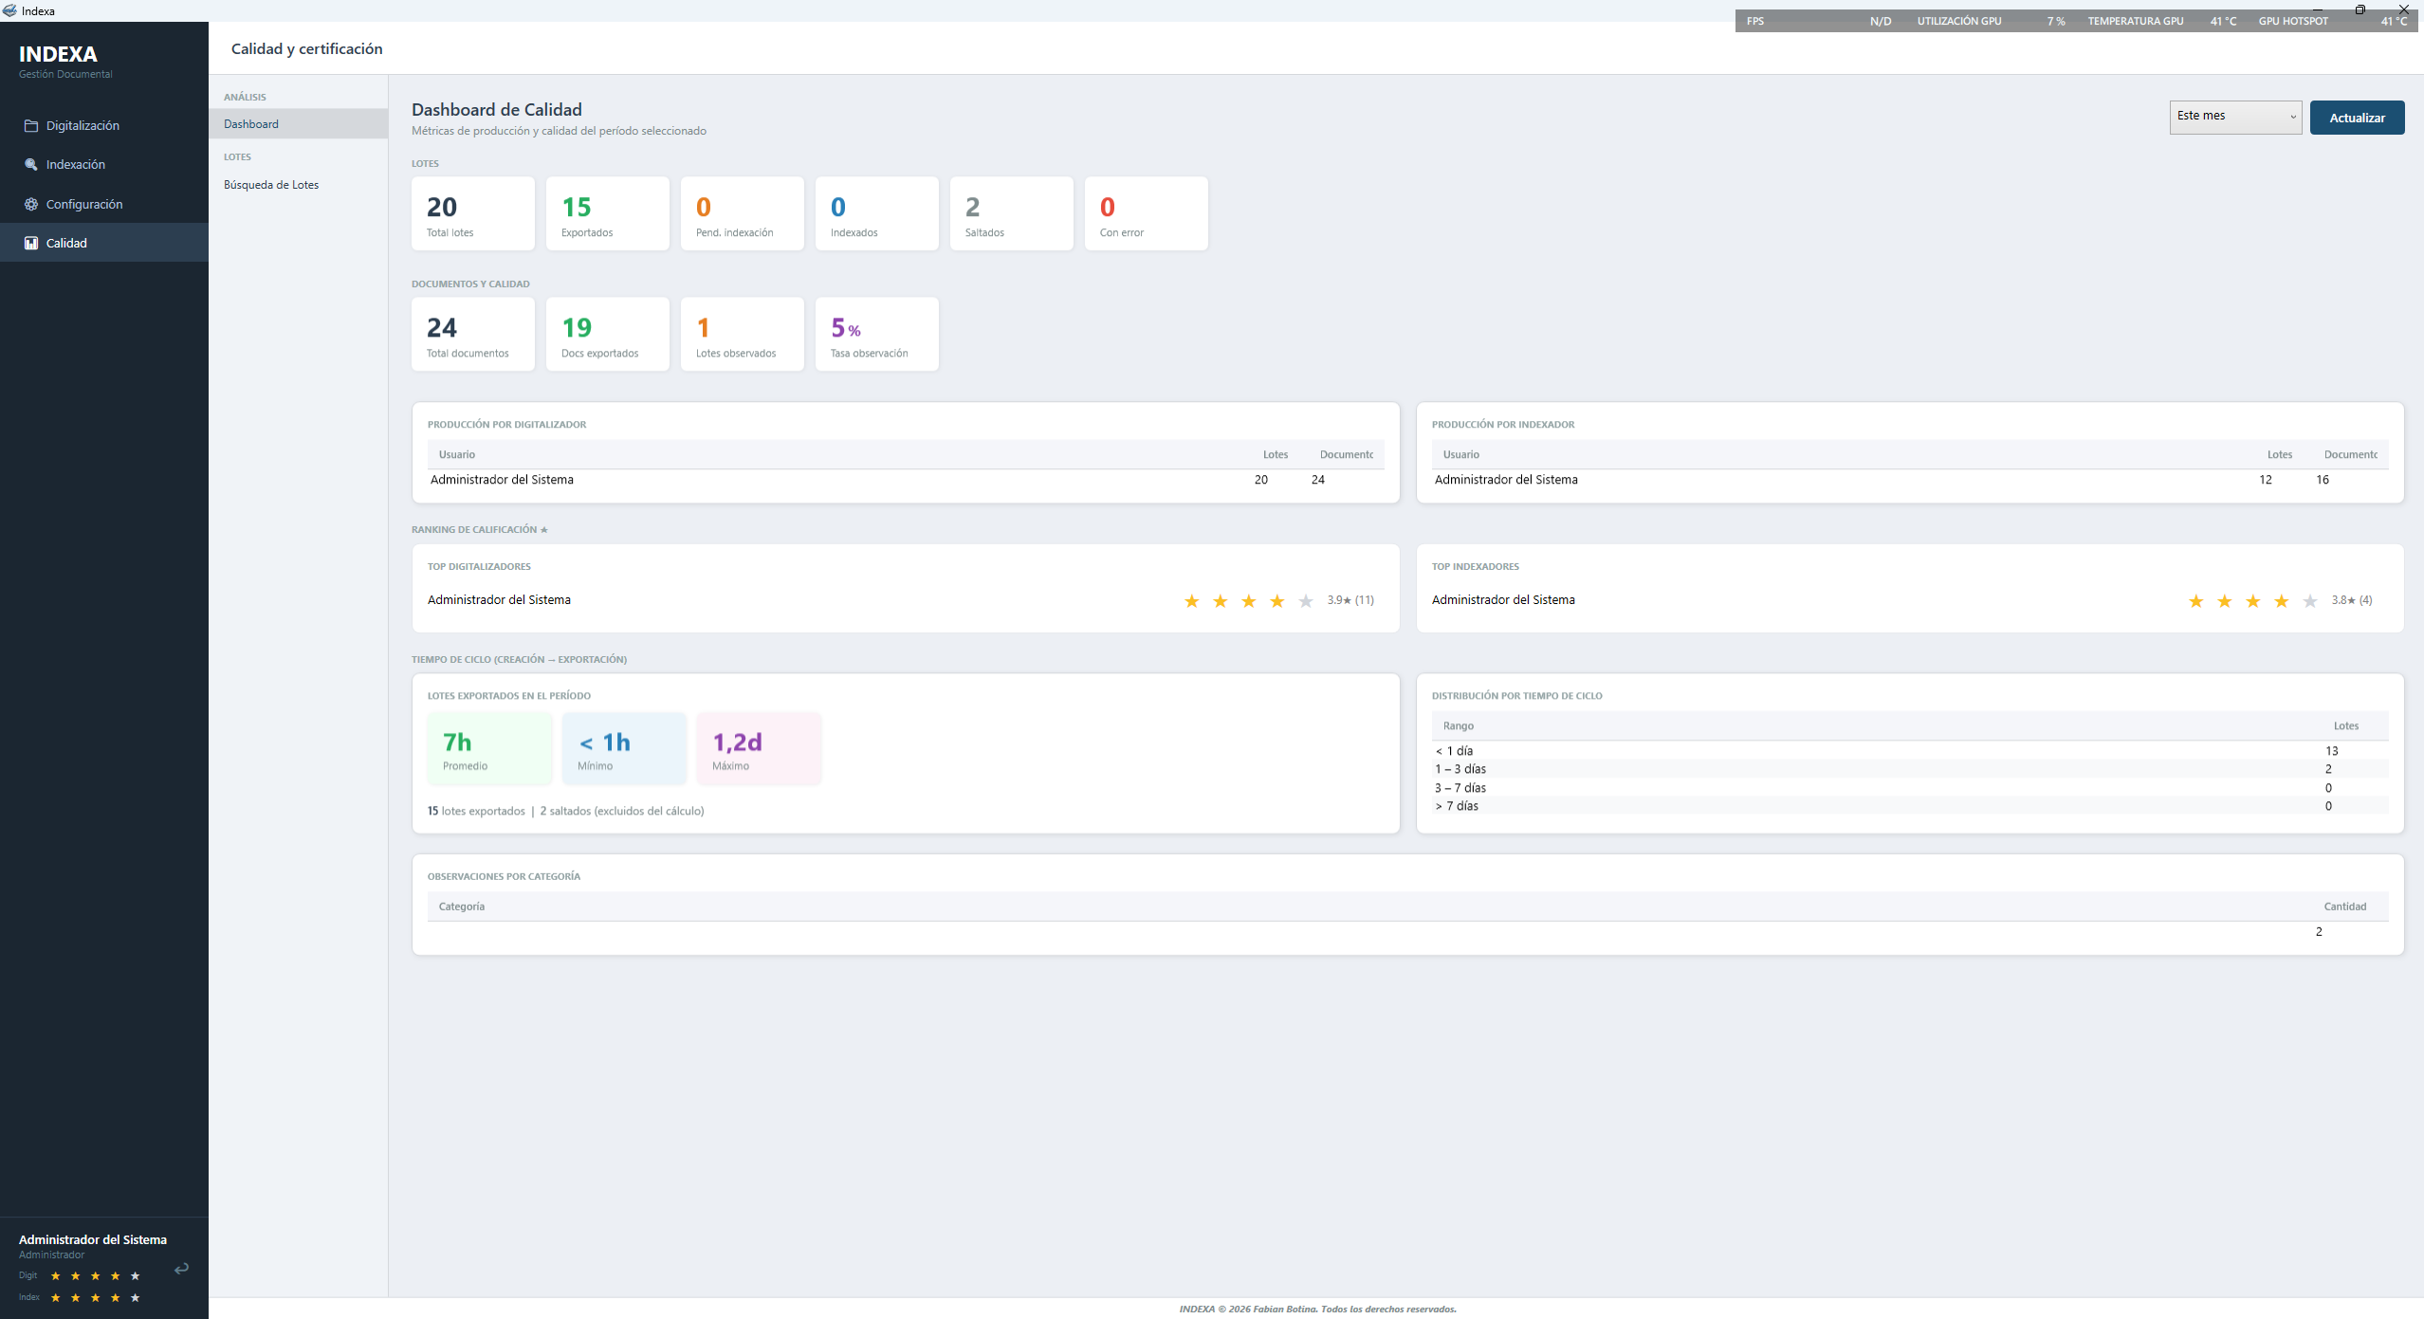Click the Promedio 7h cycle time tile
This screenshot has height=1319, width=2424.
pos(489,749)
